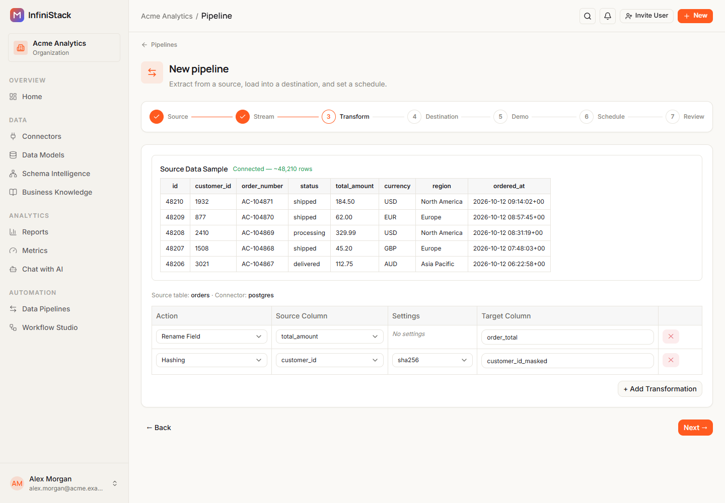This screenshot has height=503, width=725.
Task: Click the Back button
Action: pyautogui.click(x=159, y=428)
